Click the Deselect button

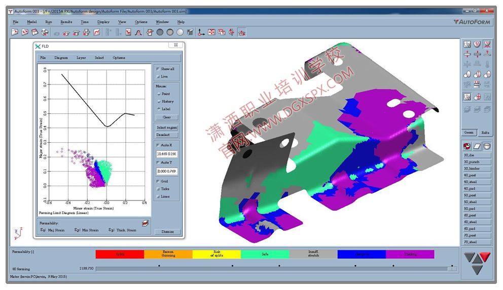click(166, 135)
